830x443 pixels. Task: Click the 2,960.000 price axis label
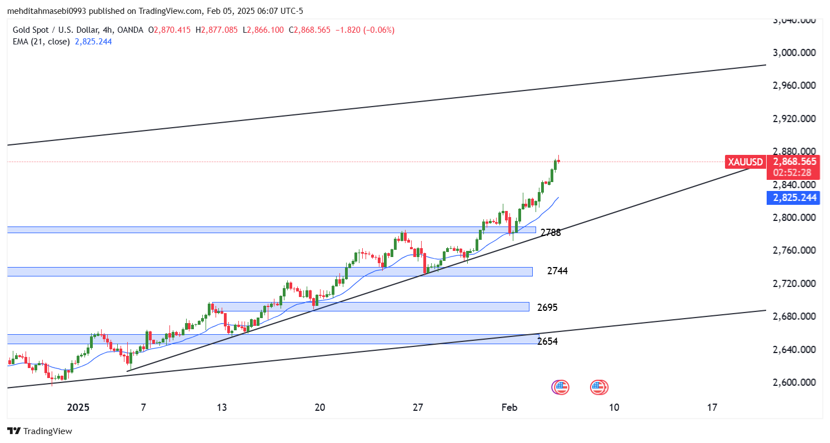tap(794, 85)
